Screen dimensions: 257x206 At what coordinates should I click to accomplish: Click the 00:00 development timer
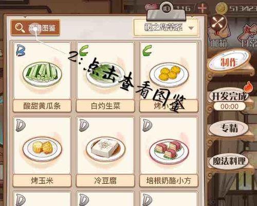[x=229, y=107]
